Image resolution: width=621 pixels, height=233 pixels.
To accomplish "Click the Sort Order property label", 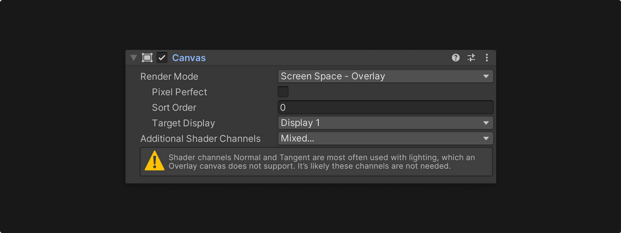I will pyautogui.click(x=174, y=108).
